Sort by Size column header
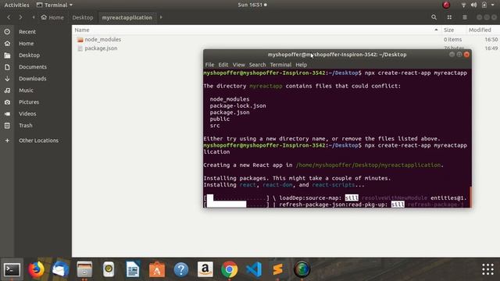 pyautogui.click(x=448, y=30)
